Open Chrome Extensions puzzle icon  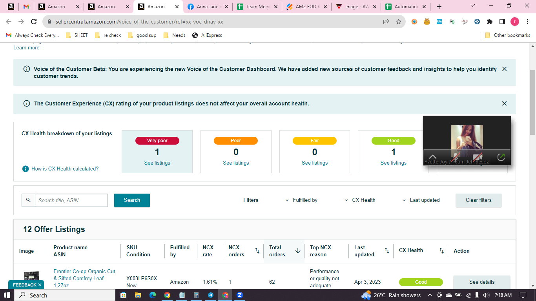(x=490, y=22)
